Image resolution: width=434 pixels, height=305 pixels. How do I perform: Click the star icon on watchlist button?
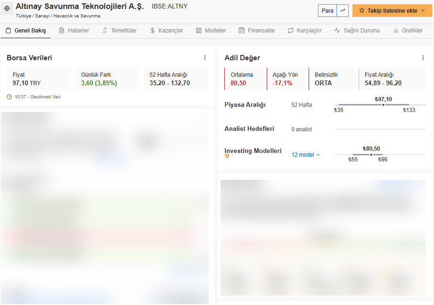361,10
